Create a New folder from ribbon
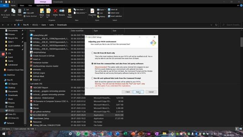The width and height of the screenshot is (243, 137). pos(69,13)
